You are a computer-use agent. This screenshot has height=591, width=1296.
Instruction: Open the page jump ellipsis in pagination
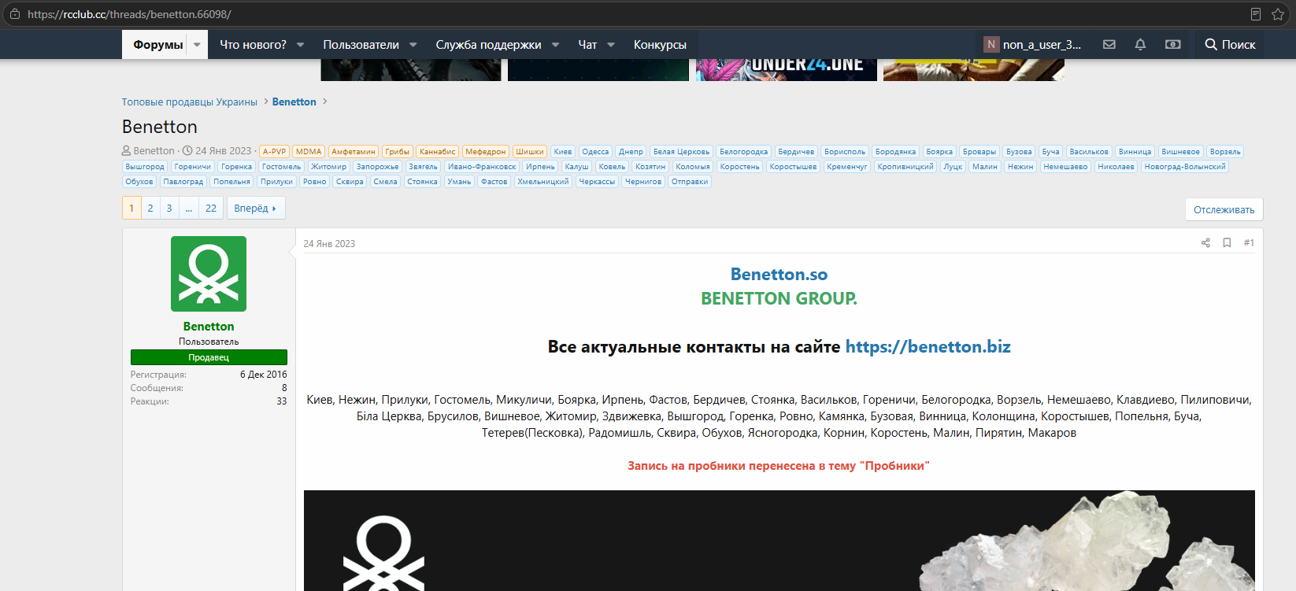189,209
